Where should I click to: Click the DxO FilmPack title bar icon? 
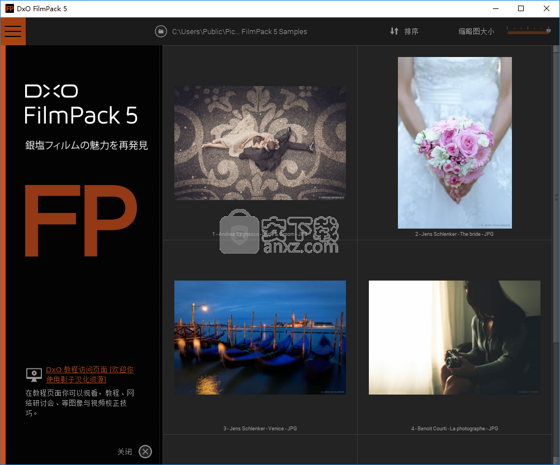click(10, 8)
